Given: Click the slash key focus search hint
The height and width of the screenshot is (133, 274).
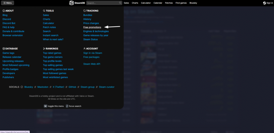Looking at the screenshot, I should click(x=67, y=106).
